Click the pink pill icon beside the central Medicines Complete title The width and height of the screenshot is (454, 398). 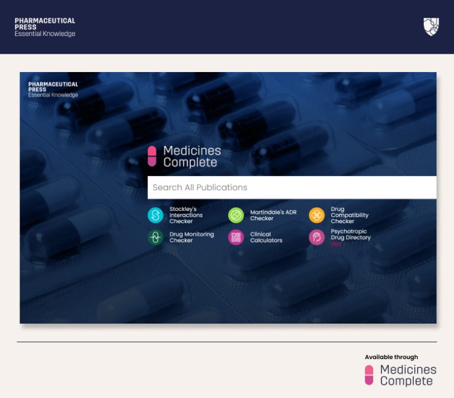tap(152, 156)
